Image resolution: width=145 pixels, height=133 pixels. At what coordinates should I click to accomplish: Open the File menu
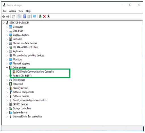pos(5,11)
